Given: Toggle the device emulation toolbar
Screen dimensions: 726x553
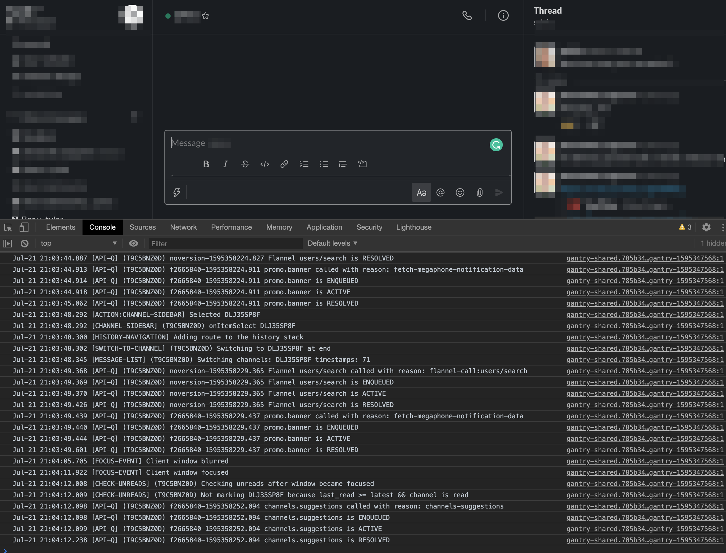Looking at the screenshot, I should pos(23,227).
